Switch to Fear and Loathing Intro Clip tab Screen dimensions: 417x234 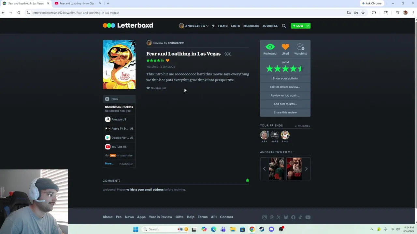78,3
